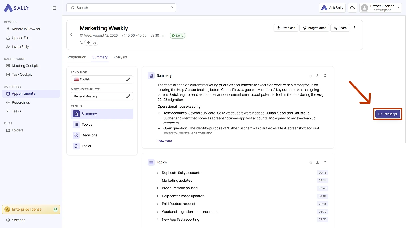Click the page vertical scrollbar

(405, 80)
